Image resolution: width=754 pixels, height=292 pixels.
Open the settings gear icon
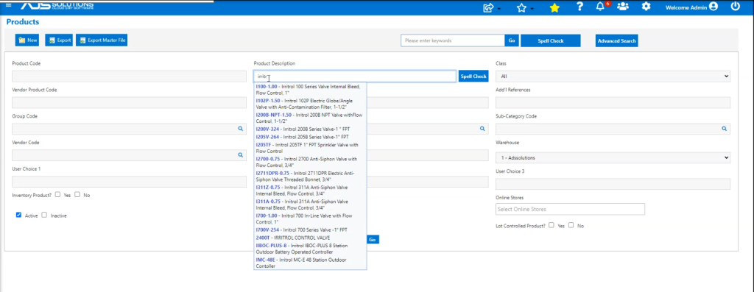646,7
